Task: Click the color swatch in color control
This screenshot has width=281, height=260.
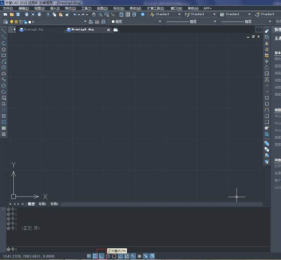Action: click(113, 21)
